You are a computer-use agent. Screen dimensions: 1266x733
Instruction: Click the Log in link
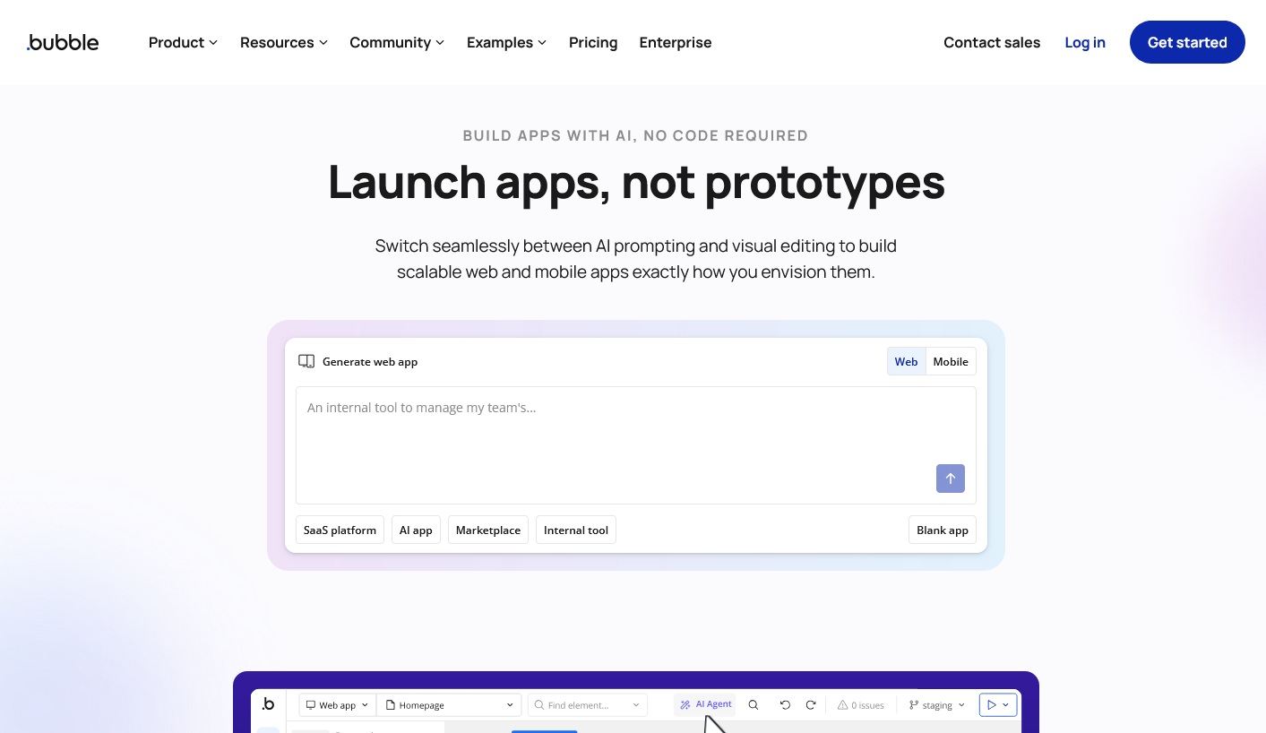[x=1085, y=42]
